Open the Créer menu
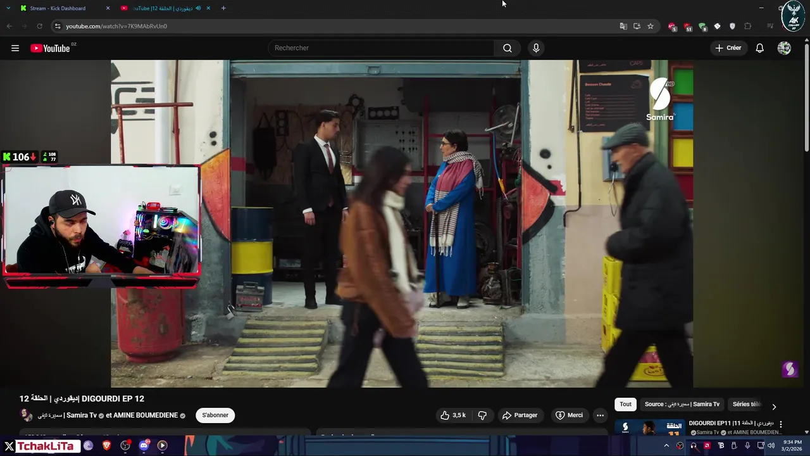The image size is (810, 456). point(728,48)
